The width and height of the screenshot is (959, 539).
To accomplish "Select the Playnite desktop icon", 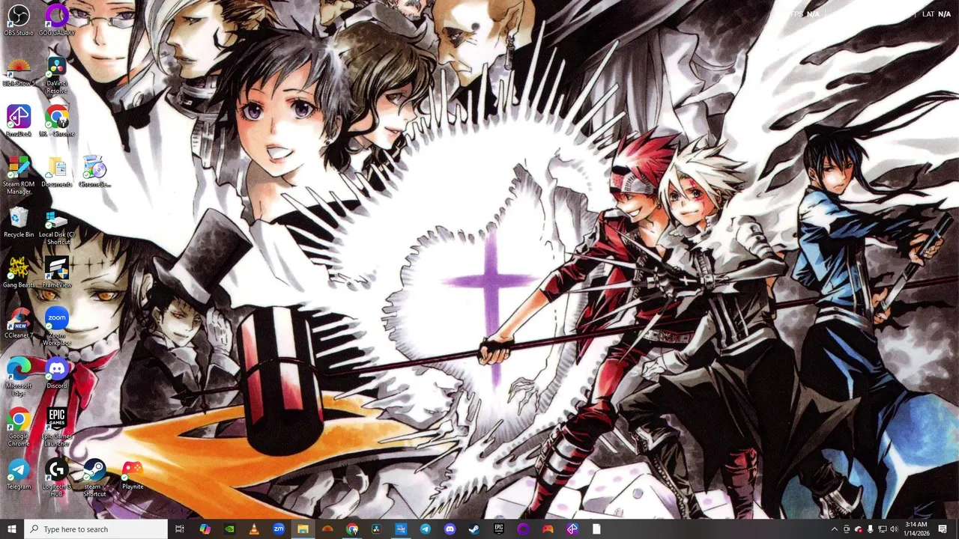I will click(133, 475).
